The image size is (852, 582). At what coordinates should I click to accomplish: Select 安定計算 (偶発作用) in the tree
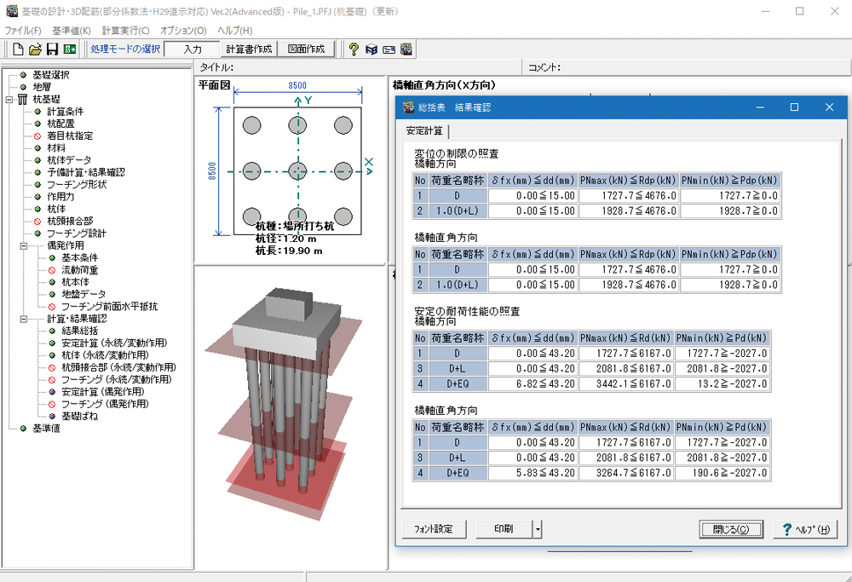[103, 392]
